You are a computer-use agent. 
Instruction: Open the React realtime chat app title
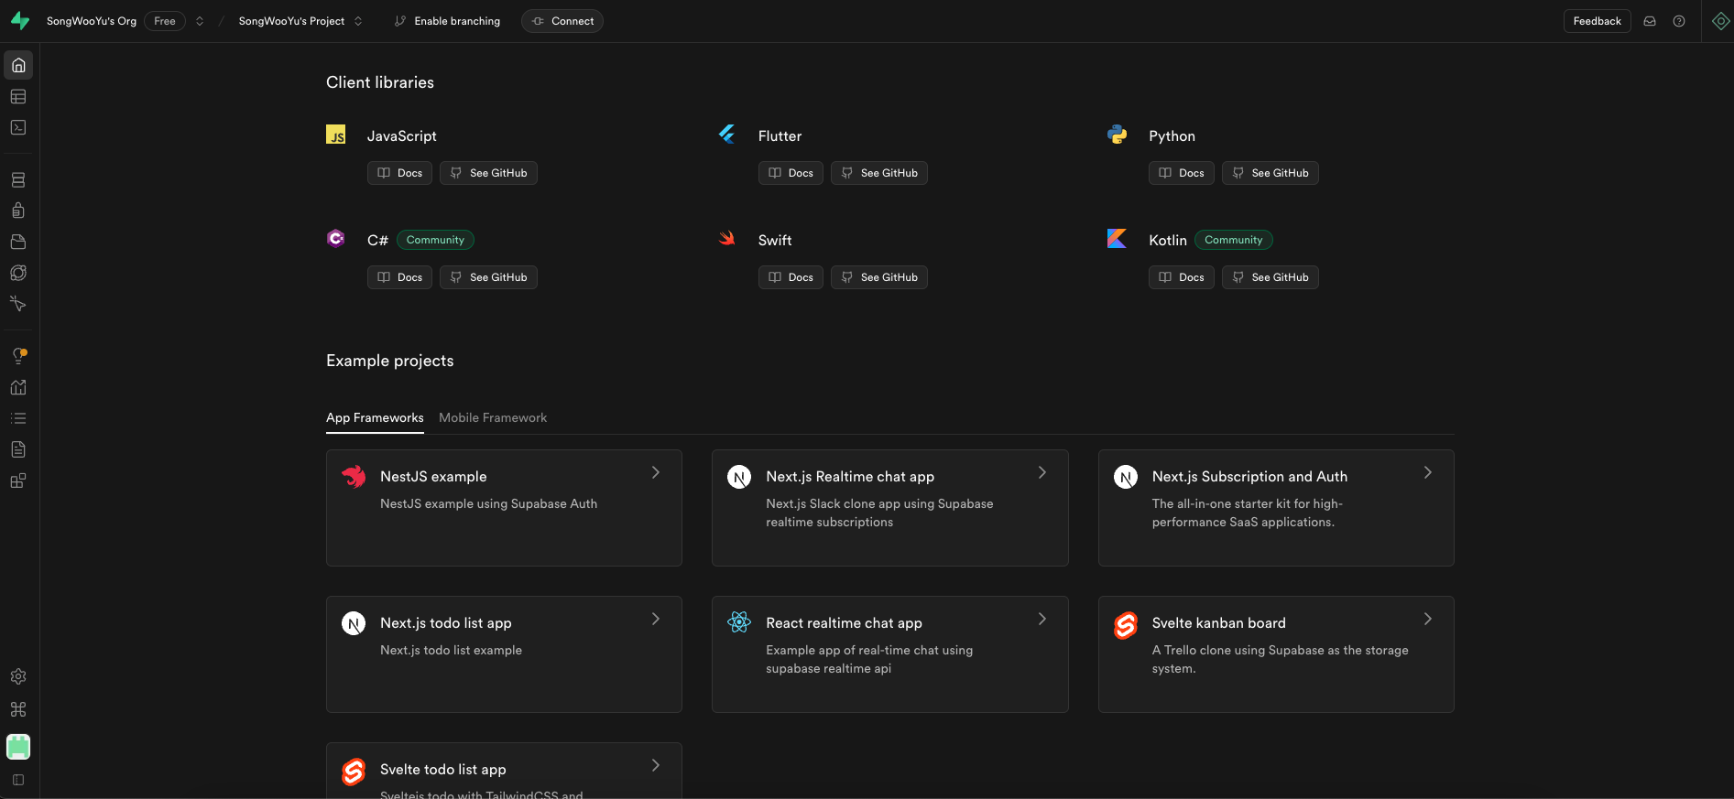tap(844, 622)
